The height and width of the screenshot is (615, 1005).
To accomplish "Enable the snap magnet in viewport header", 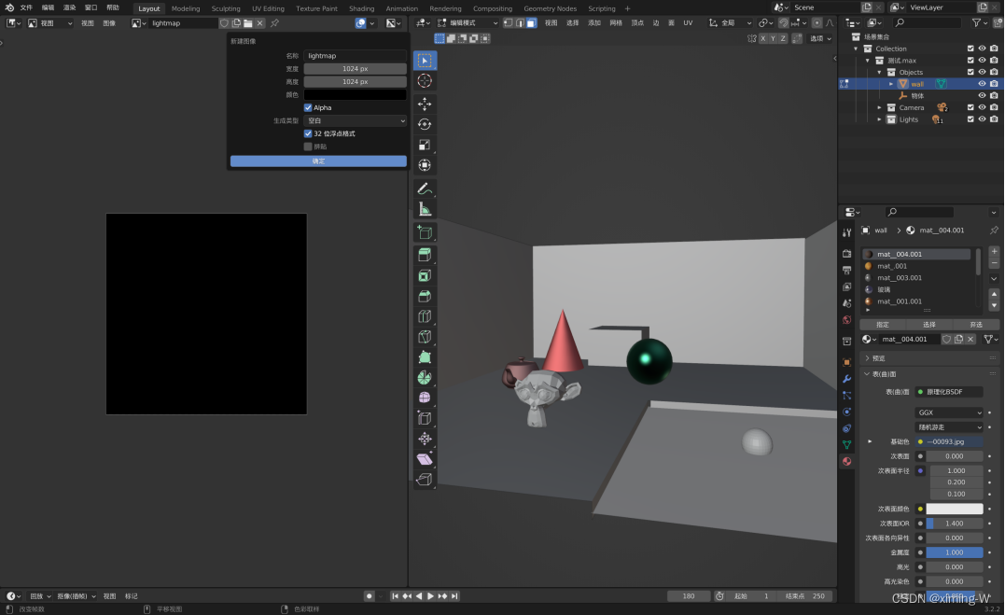I will (785, 22).
